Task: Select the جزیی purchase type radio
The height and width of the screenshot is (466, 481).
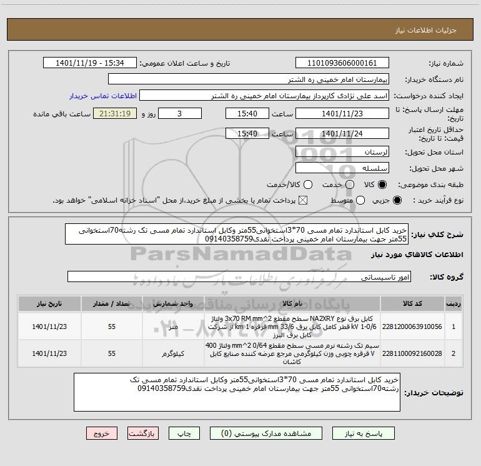Action: (397, 201)
